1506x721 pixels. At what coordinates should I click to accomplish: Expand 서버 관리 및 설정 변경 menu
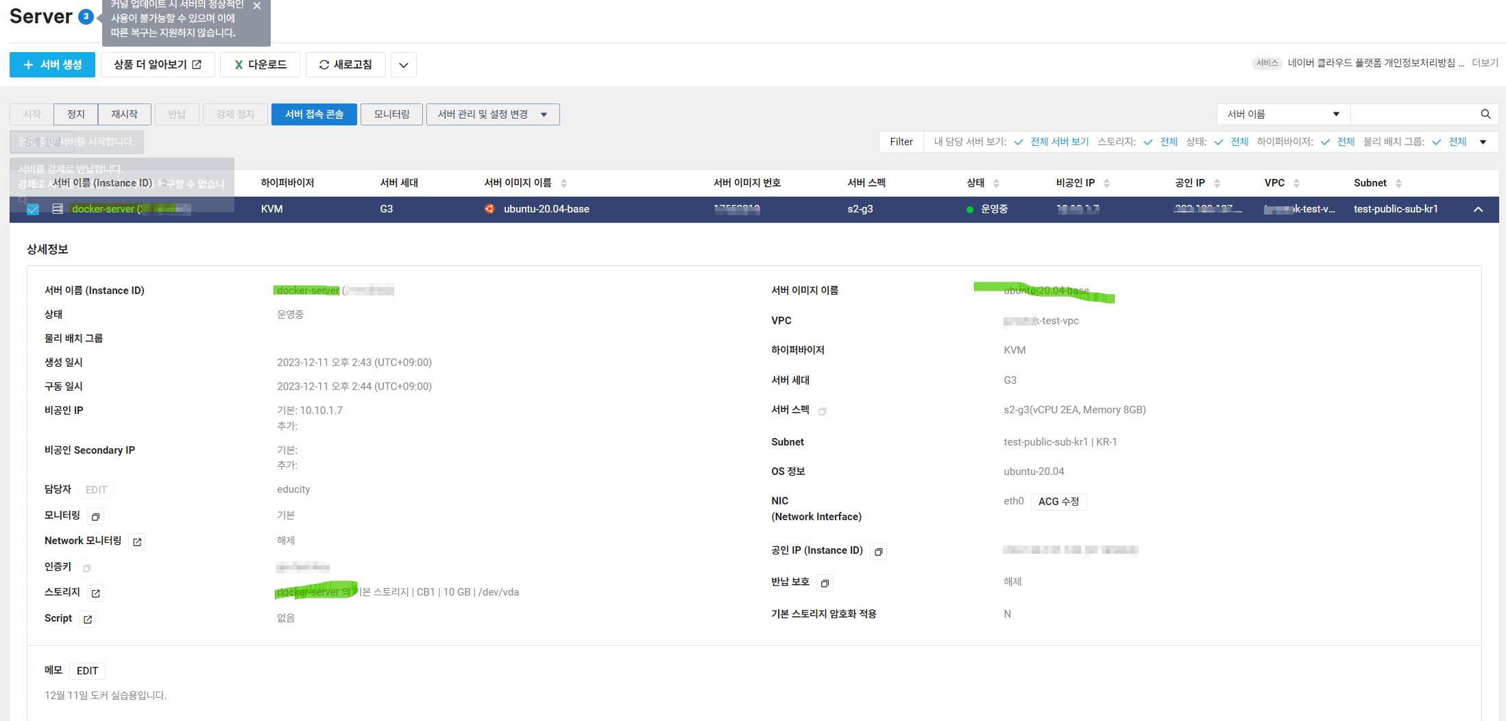click(493, 114)
